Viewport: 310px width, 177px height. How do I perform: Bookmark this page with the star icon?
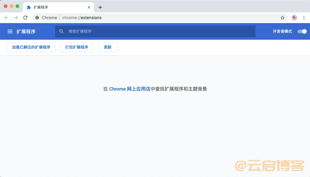click(x=283, y=18)
